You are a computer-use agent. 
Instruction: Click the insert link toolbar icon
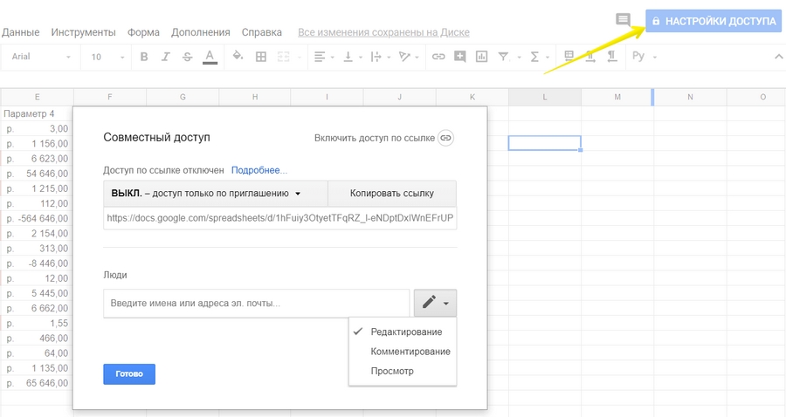(x=438, y=57)
